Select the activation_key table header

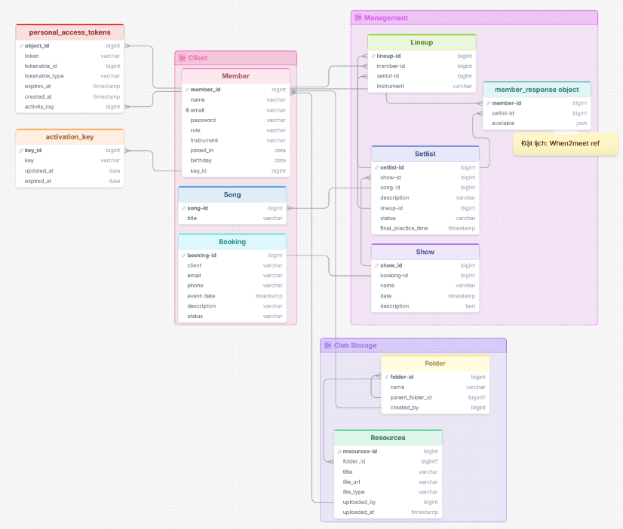[x=70, y=137]
